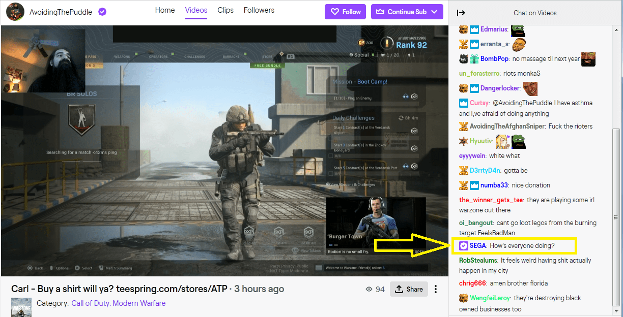Click the emote after BombPop's massage message

coord(588,59)
